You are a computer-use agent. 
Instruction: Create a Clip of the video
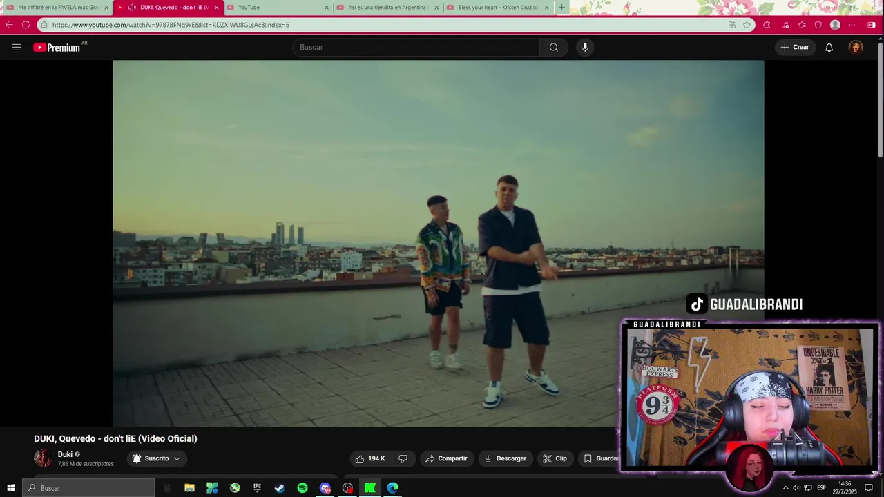tap(555, 458)
